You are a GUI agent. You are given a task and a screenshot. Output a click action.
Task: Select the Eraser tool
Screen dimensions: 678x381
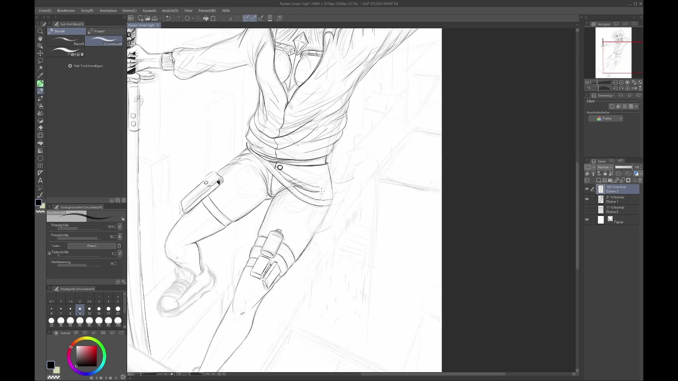[x=40, y=128]
